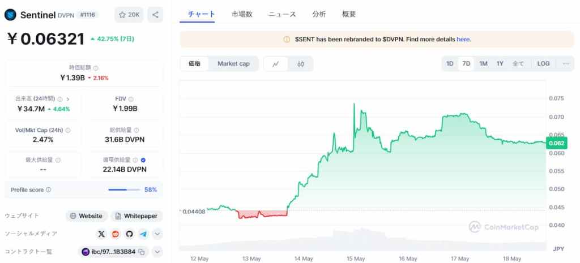Image resolution: width=580 pixels, height=263 pixels.
Task: Click the ¥1.99B FDV value
Action: [x=125, y=109]
